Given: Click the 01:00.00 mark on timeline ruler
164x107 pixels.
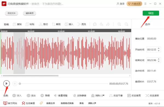Looking at the screenshot, I should pos(61,31).
